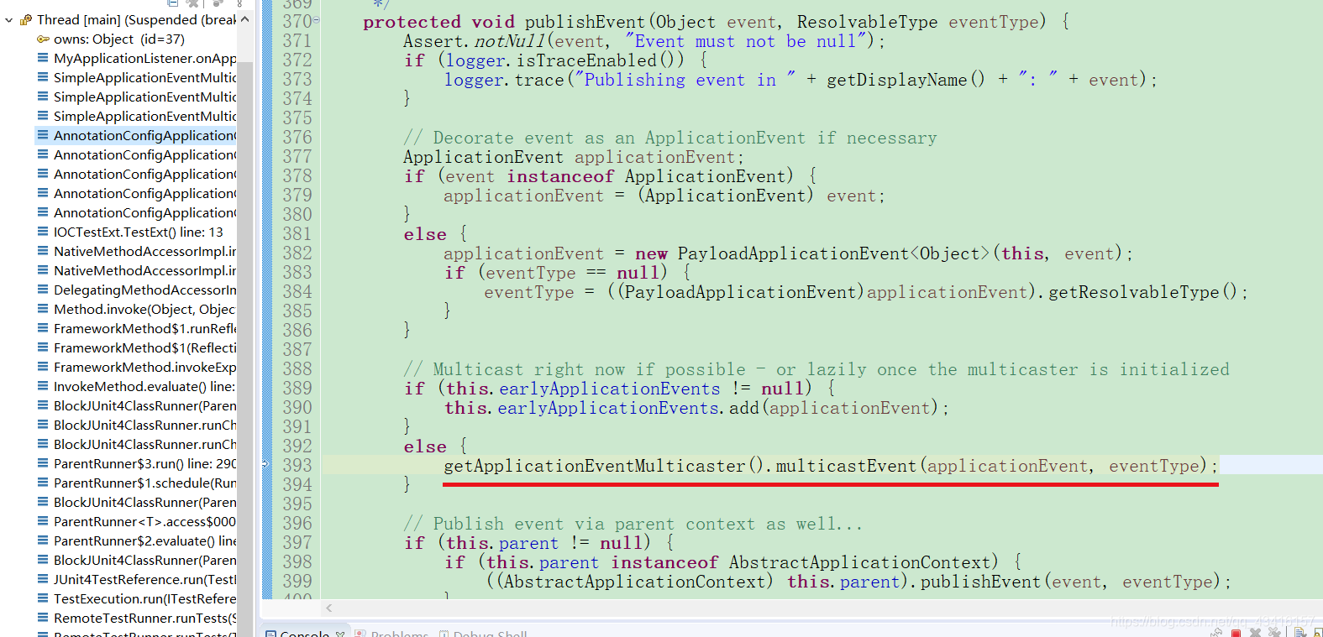Click line number 370 in the gutter
This screenshot has width=1323, height=637.
pos(297,22)
